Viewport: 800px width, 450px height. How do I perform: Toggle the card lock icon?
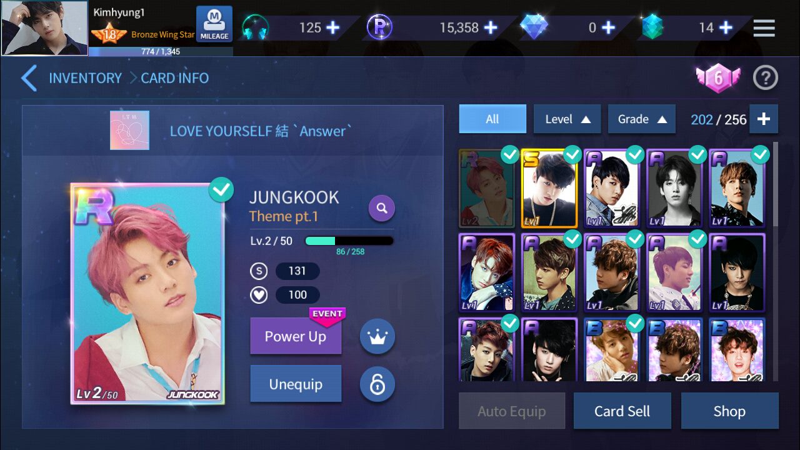(x=377, y=384)
